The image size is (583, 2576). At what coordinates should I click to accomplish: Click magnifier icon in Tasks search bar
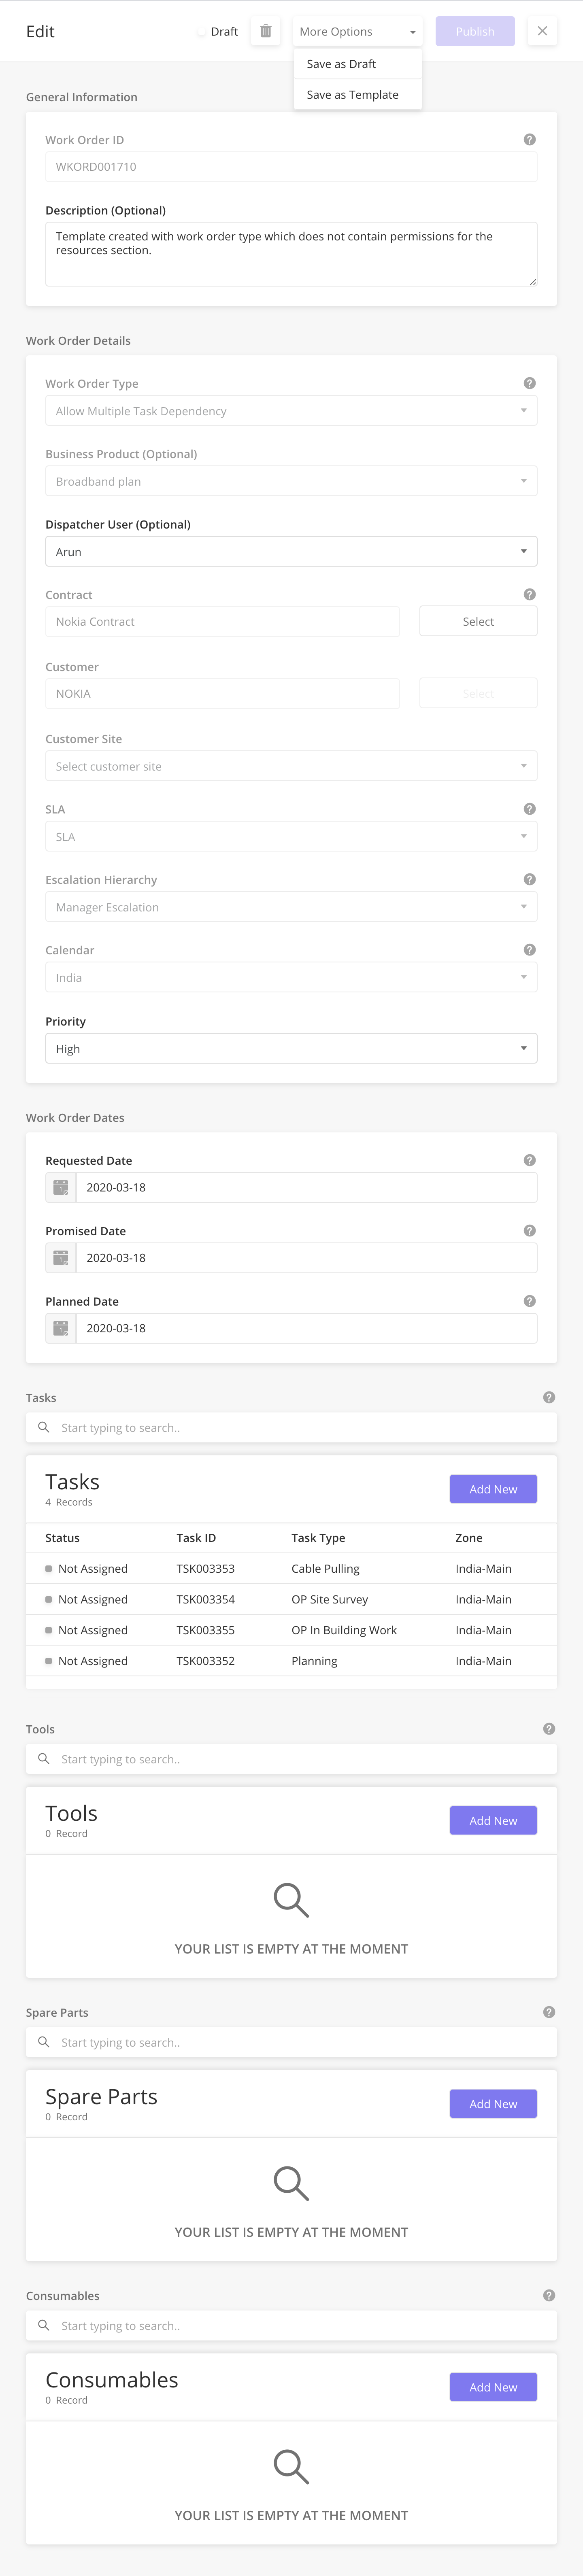pyautogui.click(x=44, y=1427)
